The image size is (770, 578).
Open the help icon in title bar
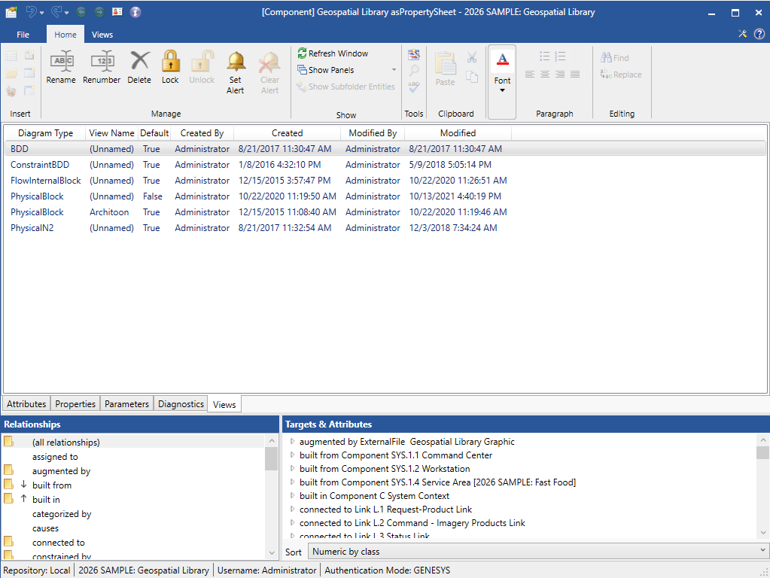[135, 12]
